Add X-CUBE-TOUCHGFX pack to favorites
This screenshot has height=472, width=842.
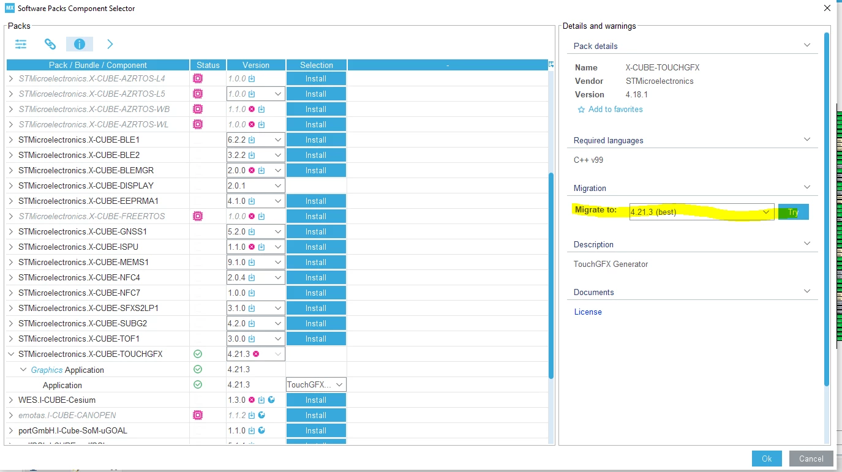pyautogui.click(x=610, y=110)
